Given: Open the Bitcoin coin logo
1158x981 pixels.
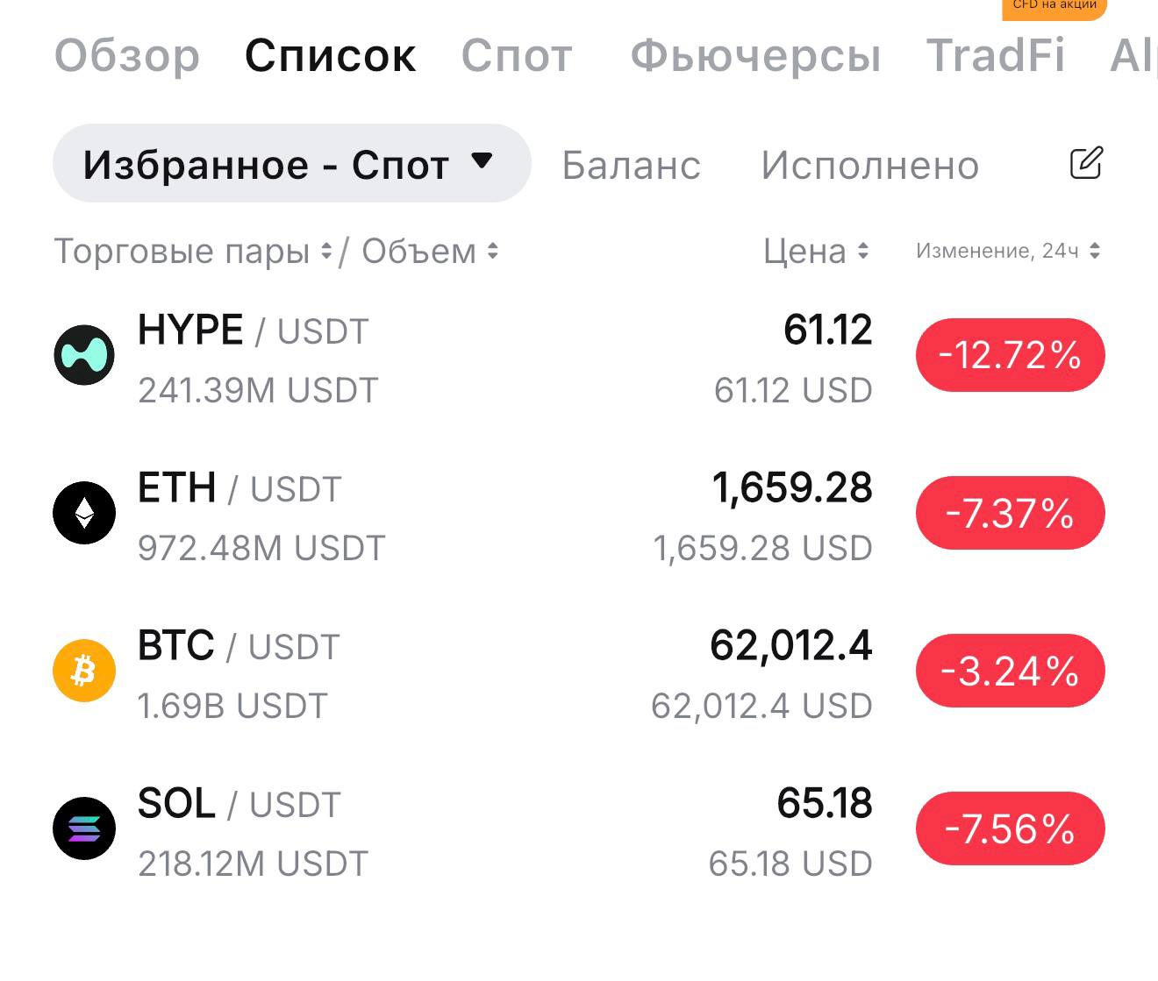Looking at the screenshot, I should tap(84, 671).
